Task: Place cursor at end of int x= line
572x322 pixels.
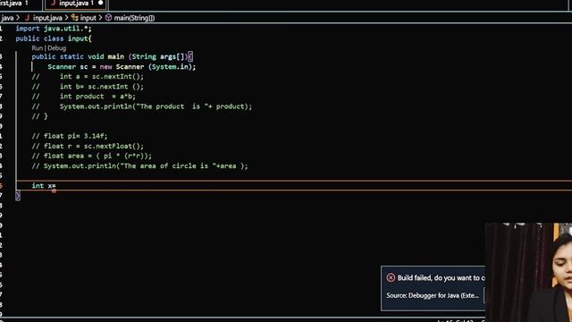Action: coord(56,186)
